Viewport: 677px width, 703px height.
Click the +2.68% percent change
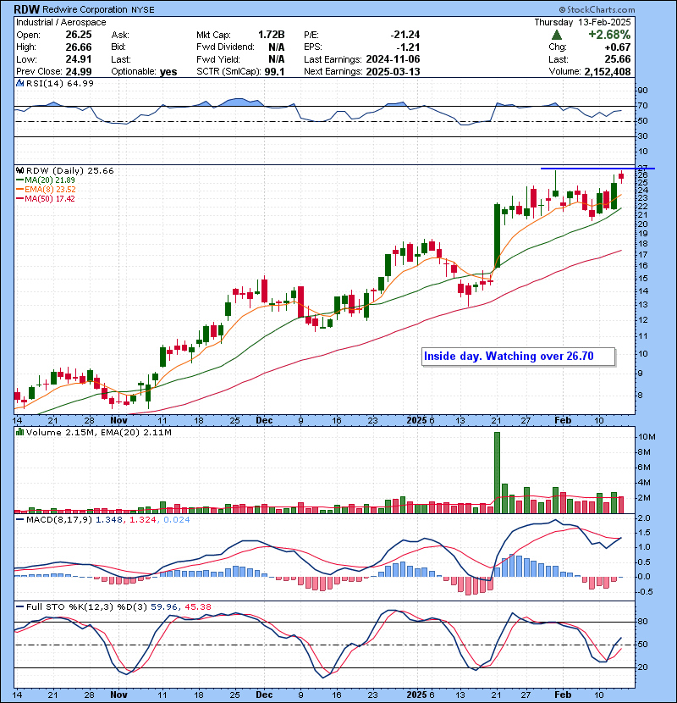(x=609, y=35)
